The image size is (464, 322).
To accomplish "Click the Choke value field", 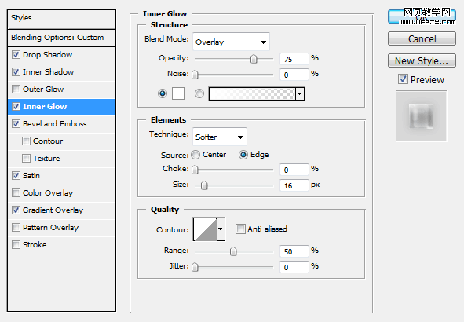I will coord(294,170).
